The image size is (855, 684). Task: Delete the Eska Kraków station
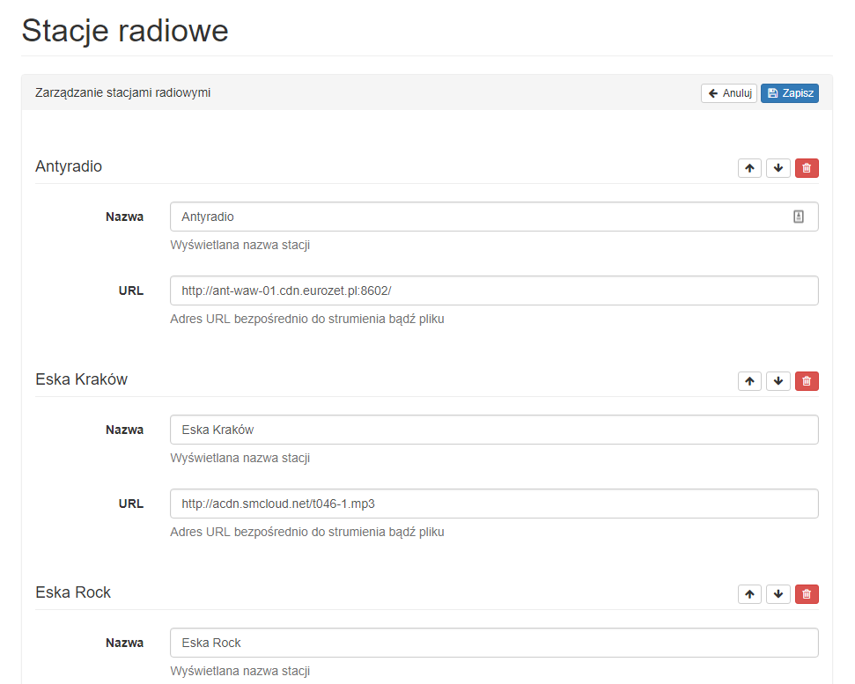click(x=807, y=381)
